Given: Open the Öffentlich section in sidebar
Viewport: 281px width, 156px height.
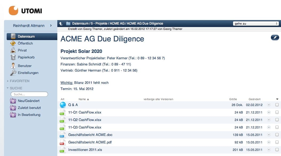Looking at the screenshot, I should [x=25, y=43].
